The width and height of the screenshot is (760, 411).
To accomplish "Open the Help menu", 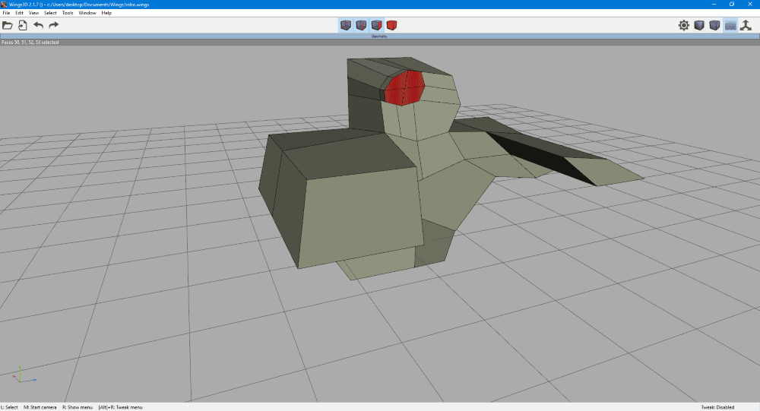I will [x=106, y=13].
